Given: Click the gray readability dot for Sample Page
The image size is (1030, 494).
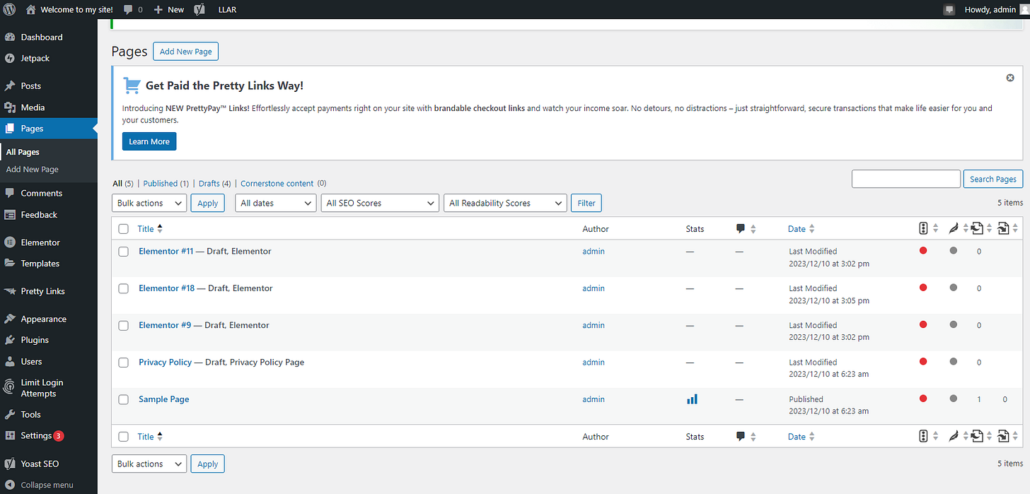Looking at the screenshot, I should coord(954,399).
